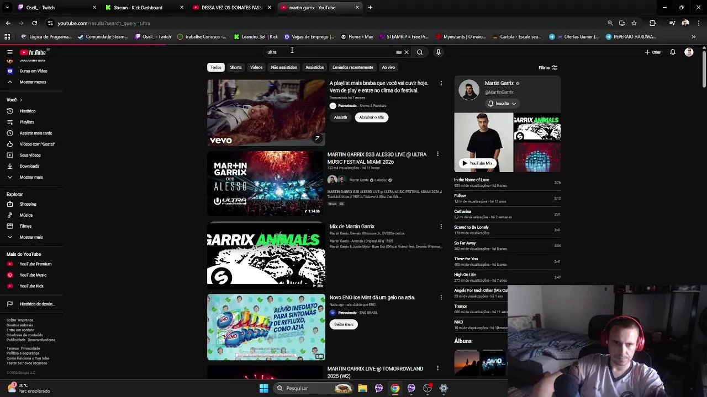Select the Shorts filter chip

pyautogui.click(x=236, y=67)
